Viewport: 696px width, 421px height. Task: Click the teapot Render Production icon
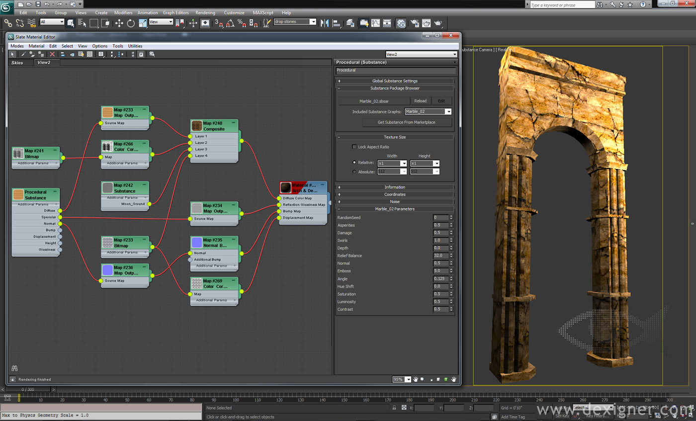pos(438,23)
